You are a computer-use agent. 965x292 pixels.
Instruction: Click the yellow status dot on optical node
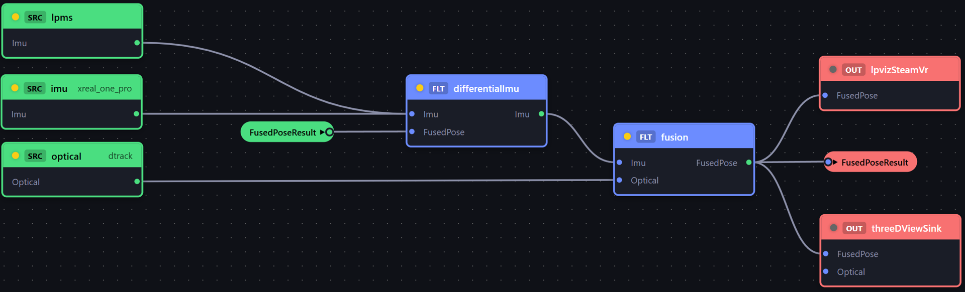16,156
